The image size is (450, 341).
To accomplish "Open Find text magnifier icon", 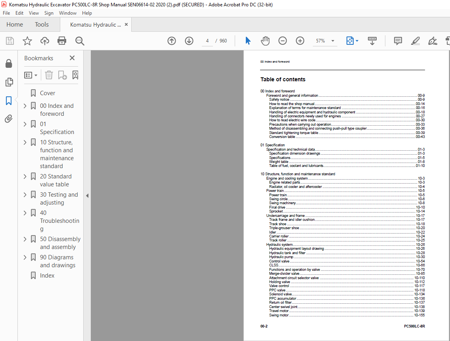I will click(80, 41).
